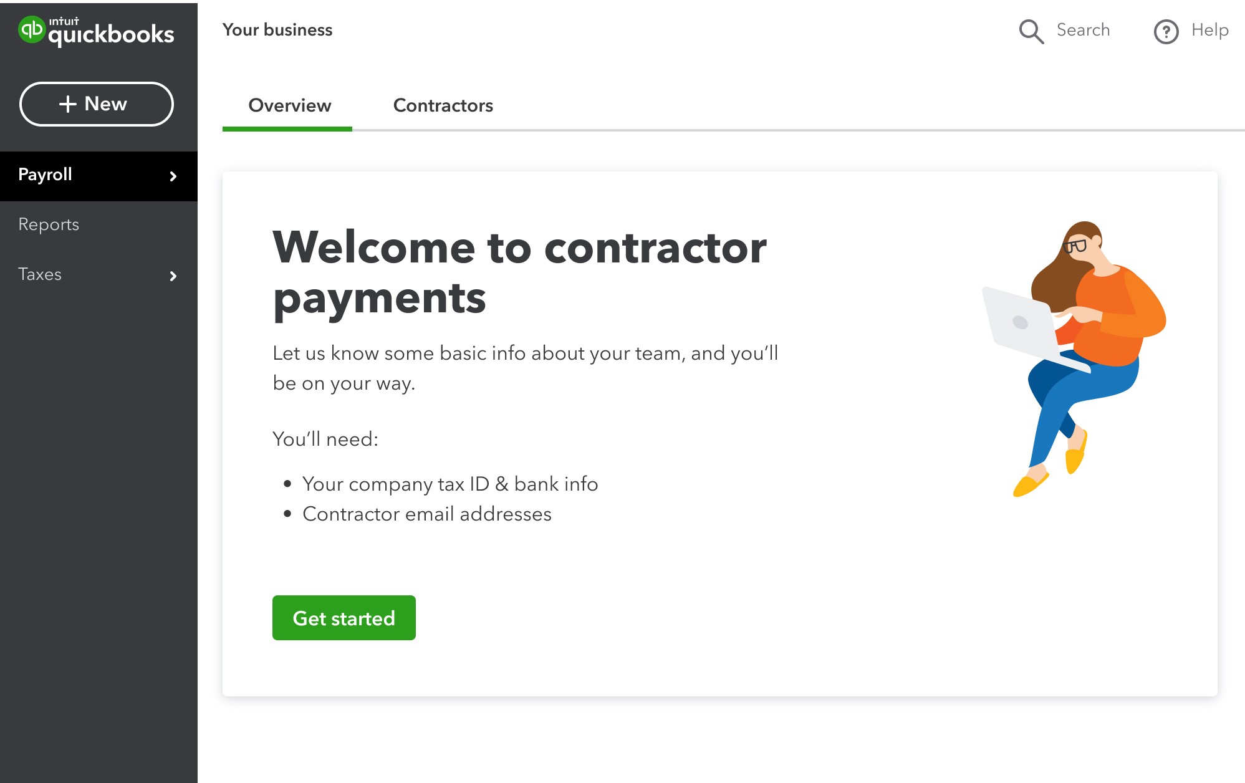Switch to the Contractors tab

pyautogui.click(x=443, y=105)
